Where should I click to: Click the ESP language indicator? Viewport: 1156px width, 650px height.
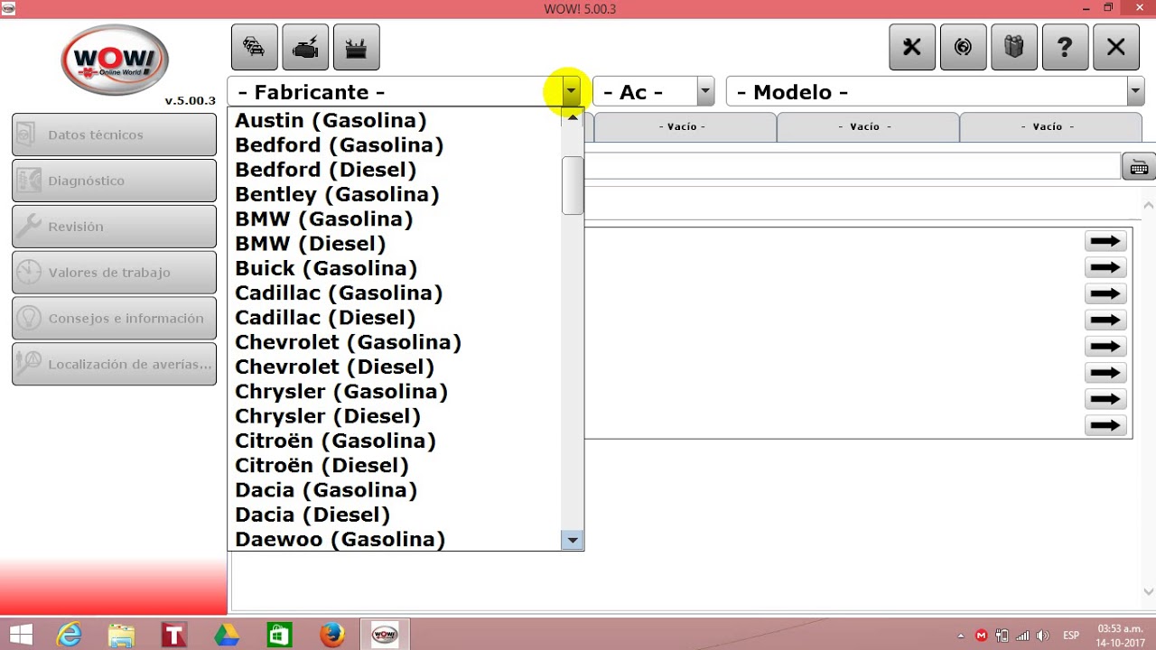pyautogui.click(x=1071, y=635)
